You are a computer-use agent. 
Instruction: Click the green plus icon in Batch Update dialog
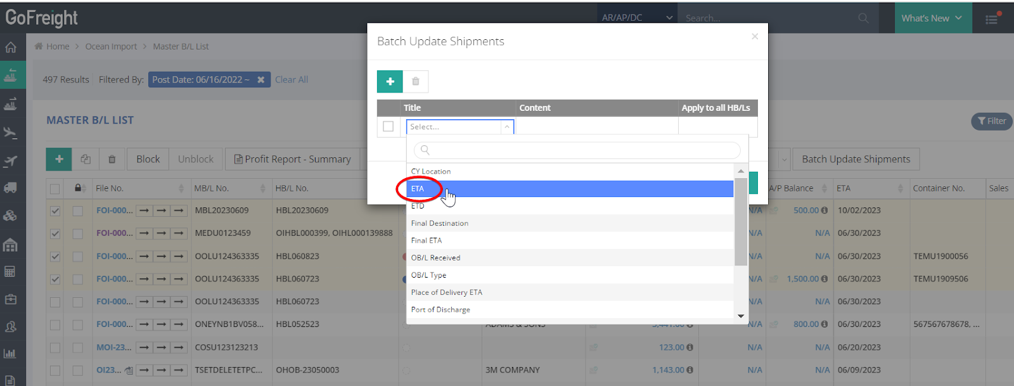[390, 82]
